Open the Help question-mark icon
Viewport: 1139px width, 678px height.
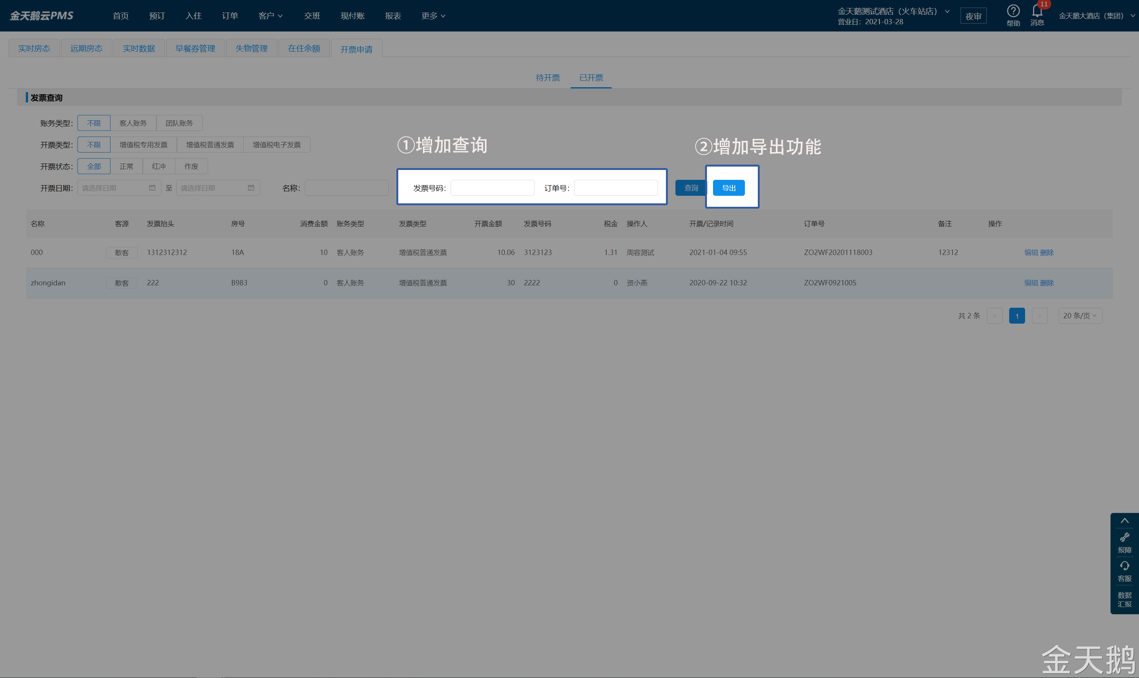pos(1013,11)
